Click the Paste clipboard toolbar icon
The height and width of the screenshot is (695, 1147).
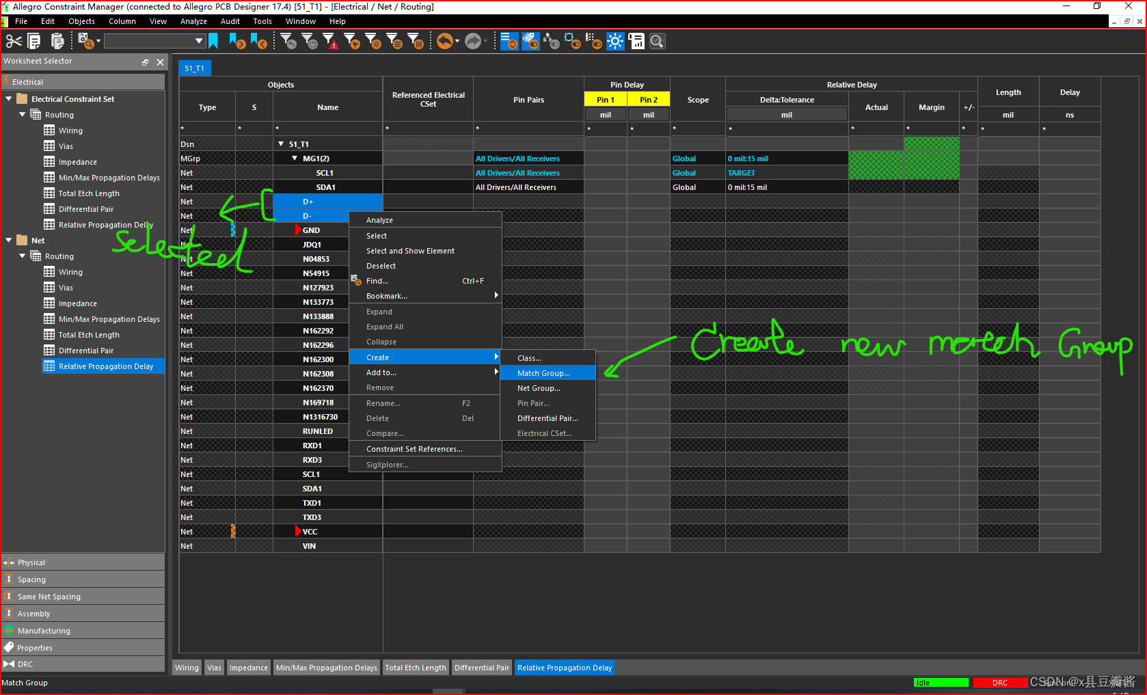pos(57,42)
